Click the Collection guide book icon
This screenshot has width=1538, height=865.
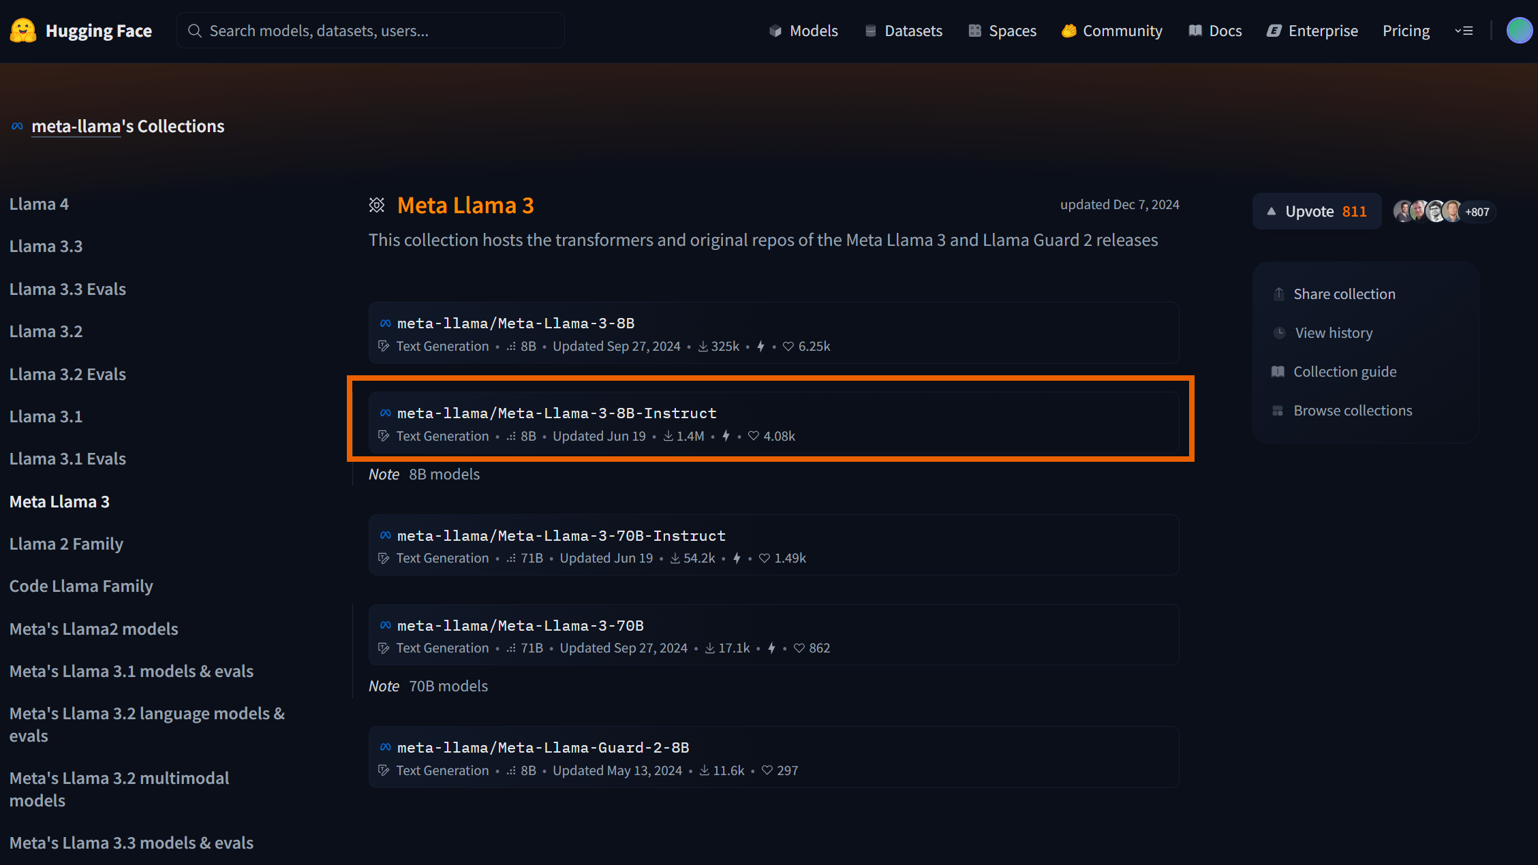pos(1278,372)
